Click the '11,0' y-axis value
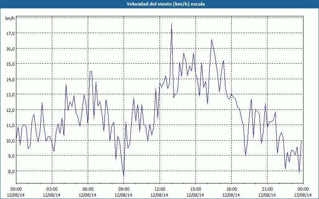The width and height of the screenshot is (319, 199). [10, 125]
